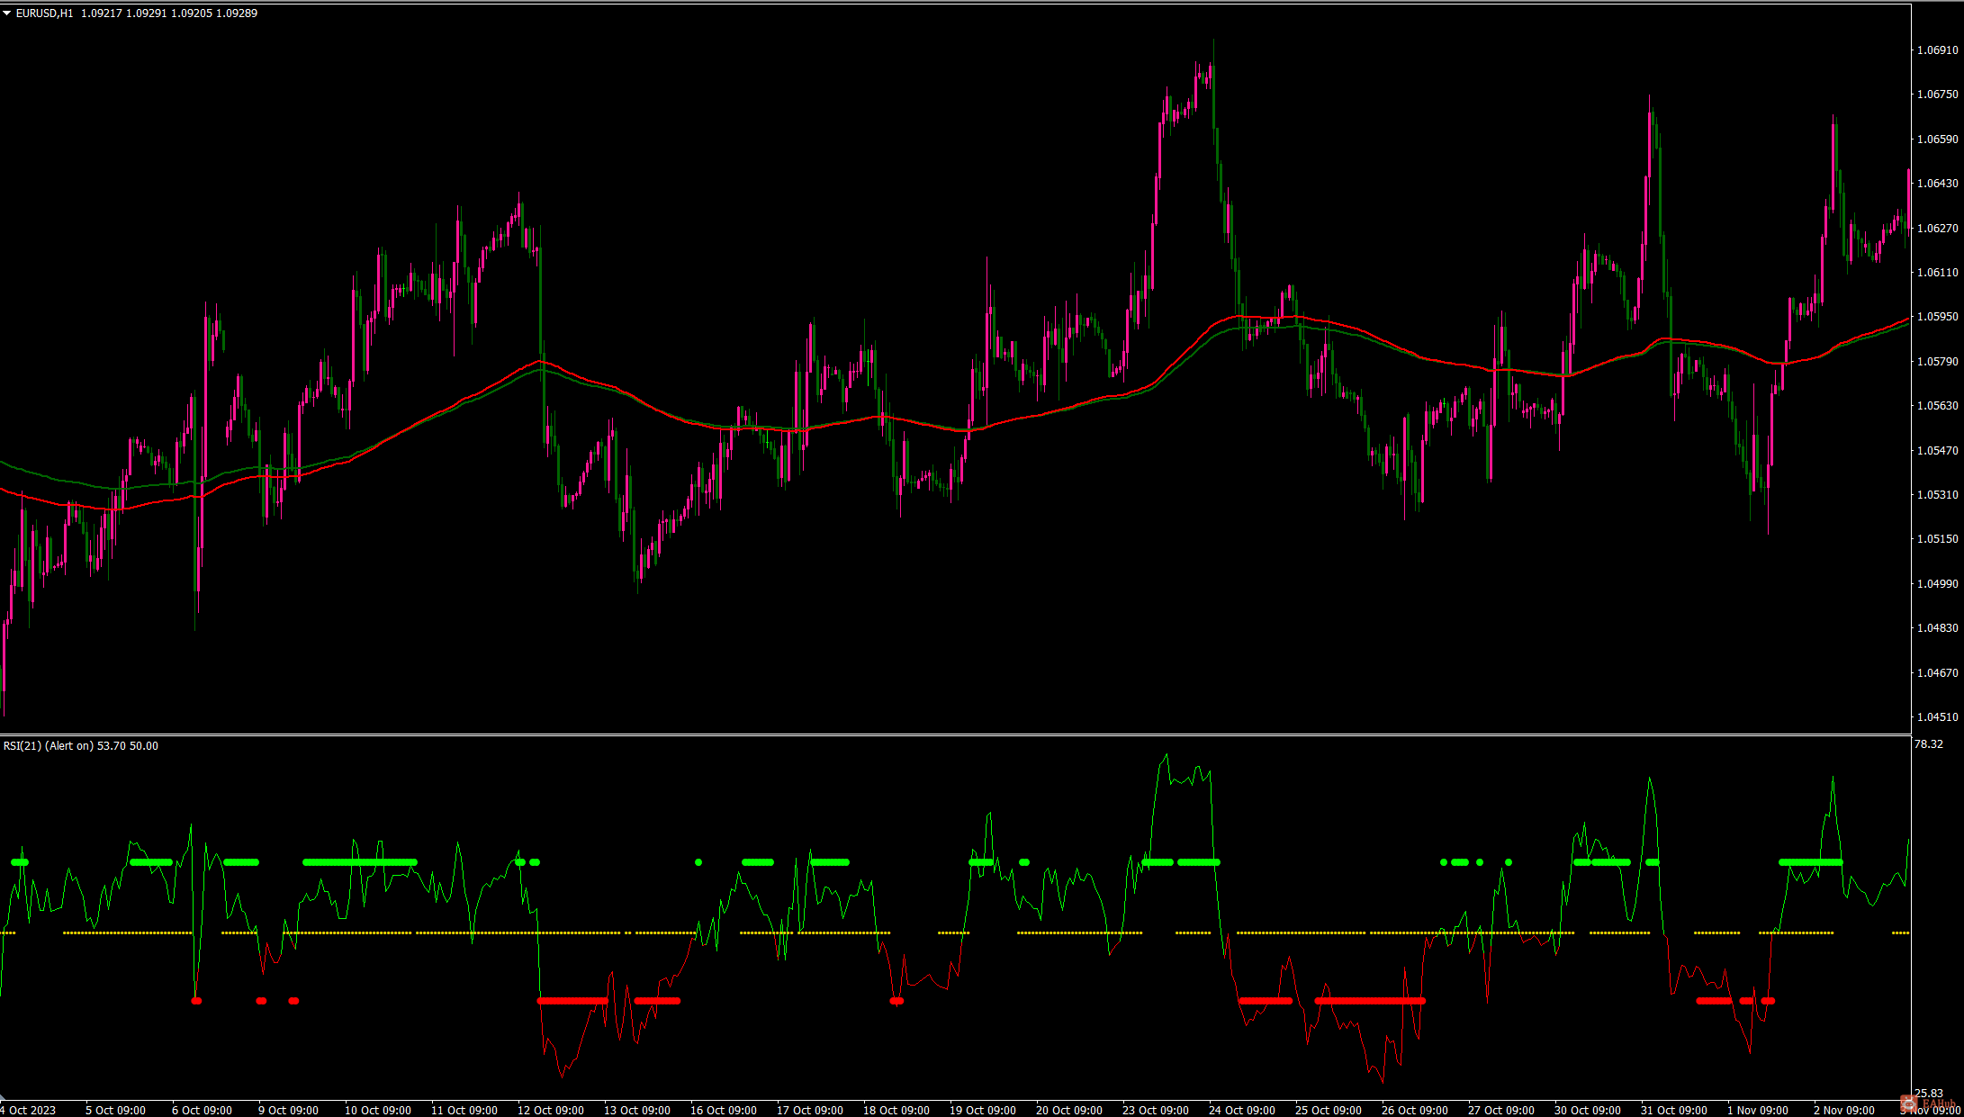Click the red marker dot near 18 Oct
The width and height of the screenshot is (1964, 1117).
coord(896,1001)
